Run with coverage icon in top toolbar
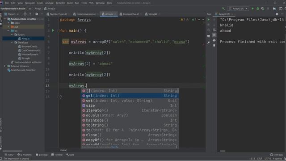This screenshot has height=161, width=286. click(263, 8)
